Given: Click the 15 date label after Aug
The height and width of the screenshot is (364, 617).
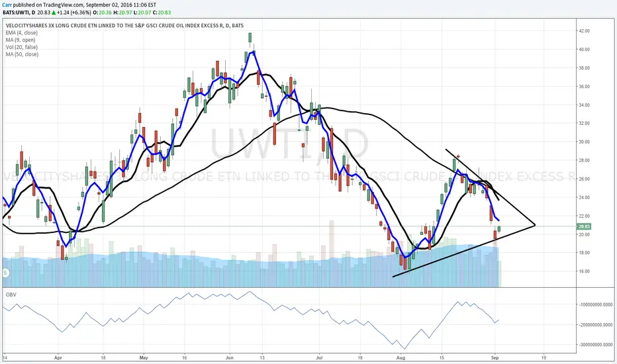Looking at the screenshot, I should 442,358.
